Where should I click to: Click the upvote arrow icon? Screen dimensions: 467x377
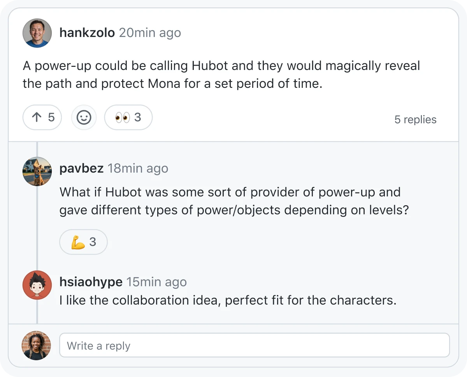[37, 117]
